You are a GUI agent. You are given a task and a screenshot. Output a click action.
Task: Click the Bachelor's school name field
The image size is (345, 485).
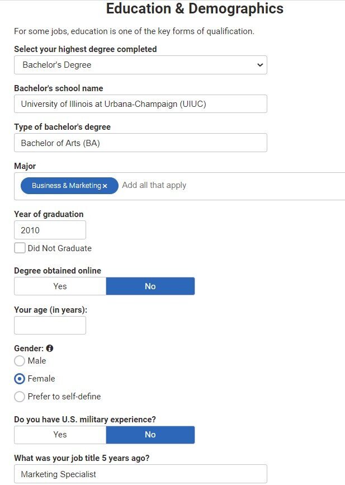[141, 104]
